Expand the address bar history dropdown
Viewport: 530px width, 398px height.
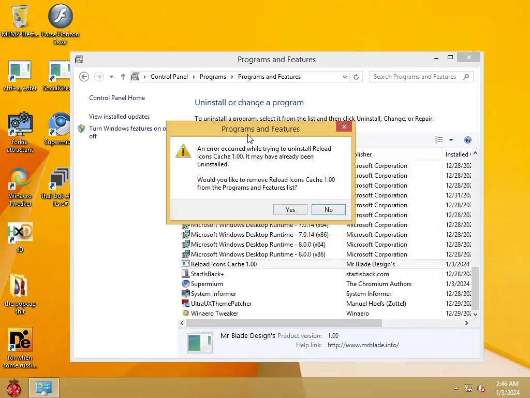tap(344, 77)
